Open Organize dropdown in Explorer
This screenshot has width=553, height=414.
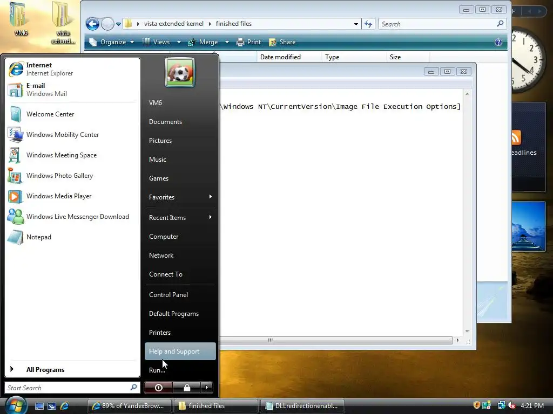point(111,42)
